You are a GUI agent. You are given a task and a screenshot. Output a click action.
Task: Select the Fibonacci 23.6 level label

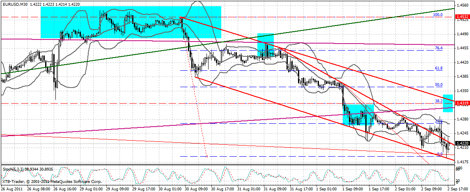pyautogui.click(x=439, y=121)
